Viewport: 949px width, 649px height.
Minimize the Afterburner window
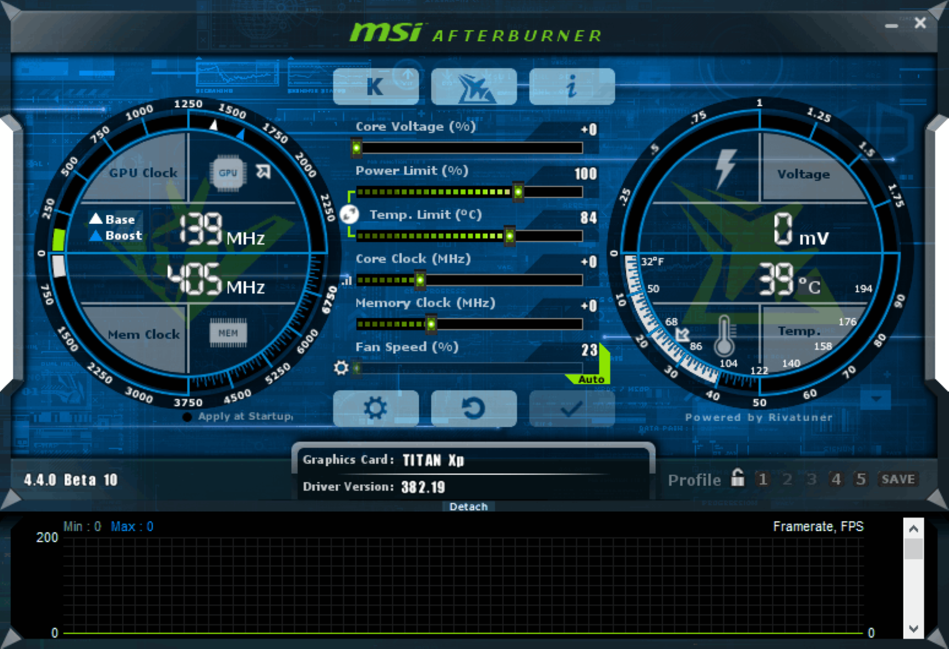pos(891,25)
